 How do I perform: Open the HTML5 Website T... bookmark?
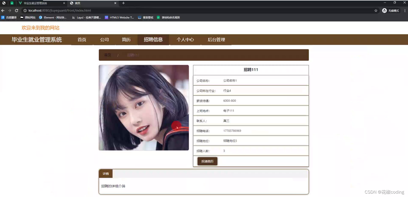click(x=119, y=18)
